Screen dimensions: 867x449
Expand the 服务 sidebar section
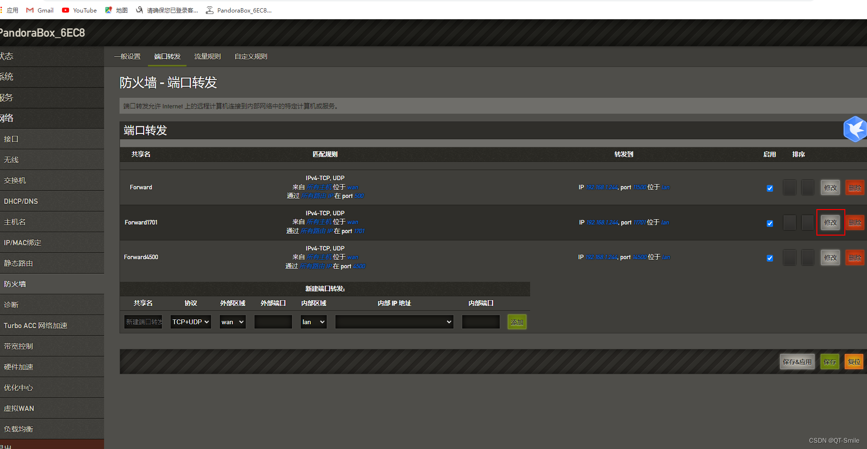52,98
